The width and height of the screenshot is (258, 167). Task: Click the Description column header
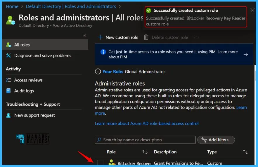[x=165, y=152]
